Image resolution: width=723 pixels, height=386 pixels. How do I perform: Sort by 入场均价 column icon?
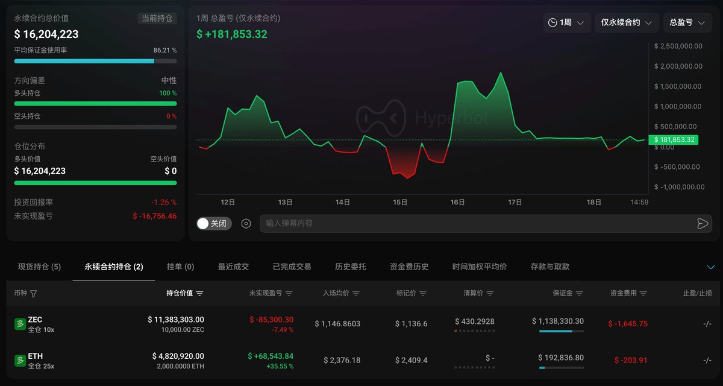355,294
